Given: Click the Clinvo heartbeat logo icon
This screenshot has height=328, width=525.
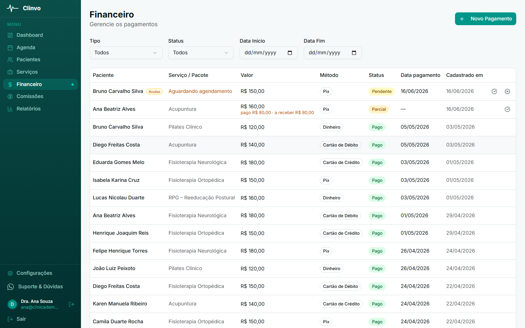Looking at the screenshot, I should click(12, 8).
